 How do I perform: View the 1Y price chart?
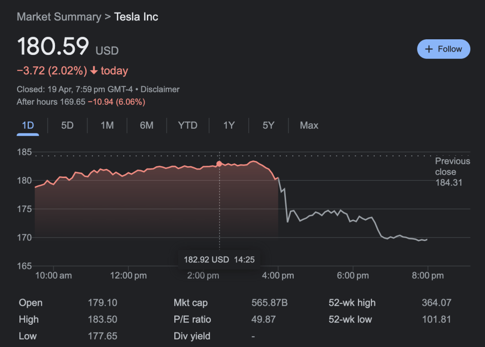click(229, 125)
